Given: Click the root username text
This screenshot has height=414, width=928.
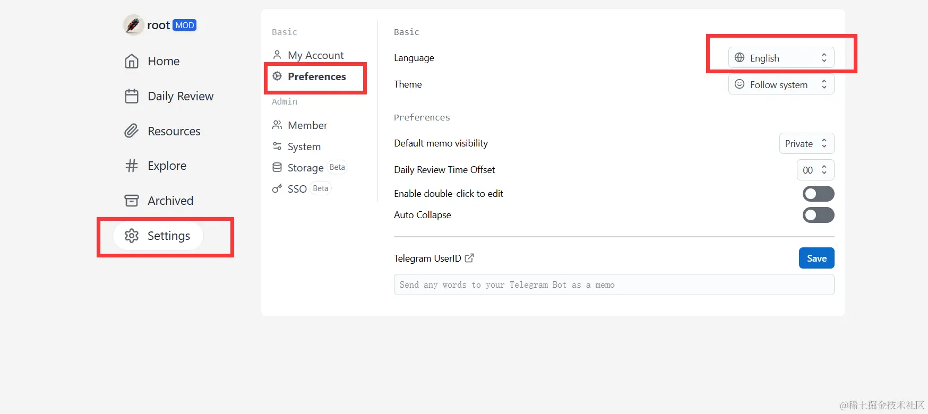Looking at the screenshot, I should tap(158, 25).
